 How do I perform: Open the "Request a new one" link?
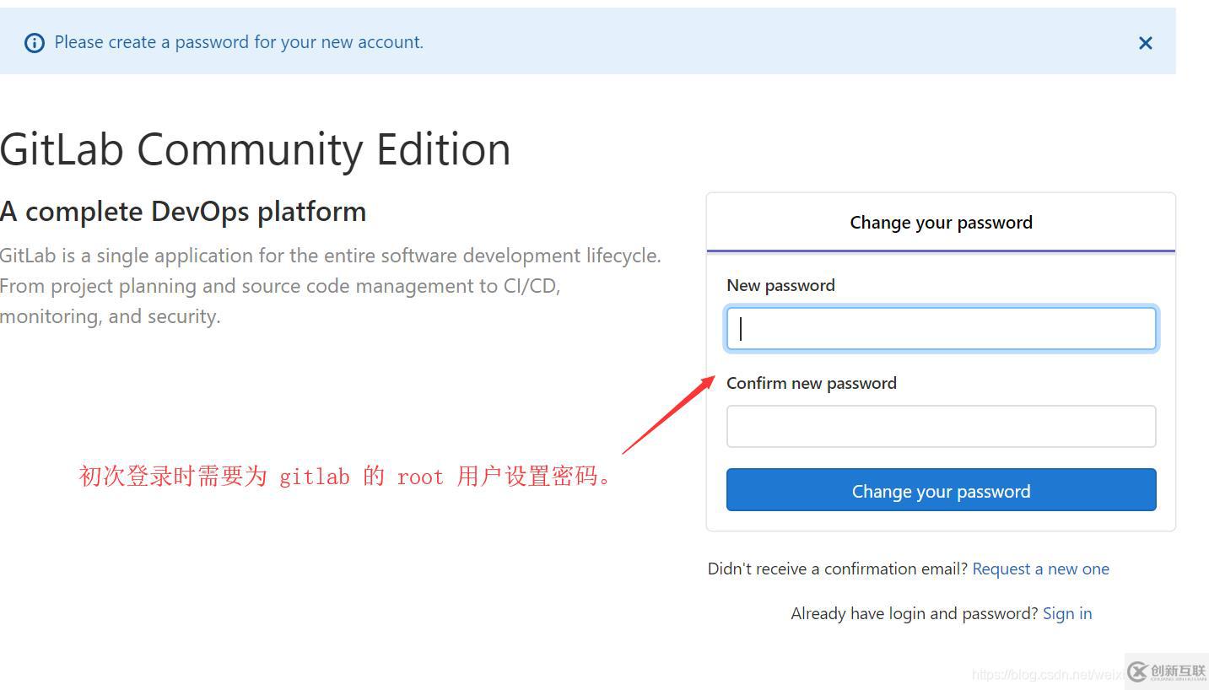tap(1040, 569)
